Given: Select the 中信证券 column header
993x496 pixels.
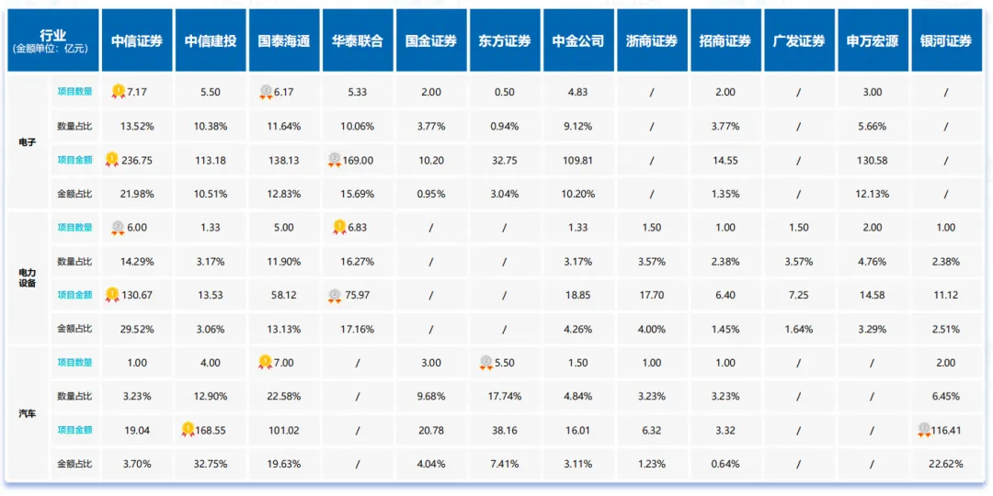Looking at the screenshot, I should pos(137,40).
